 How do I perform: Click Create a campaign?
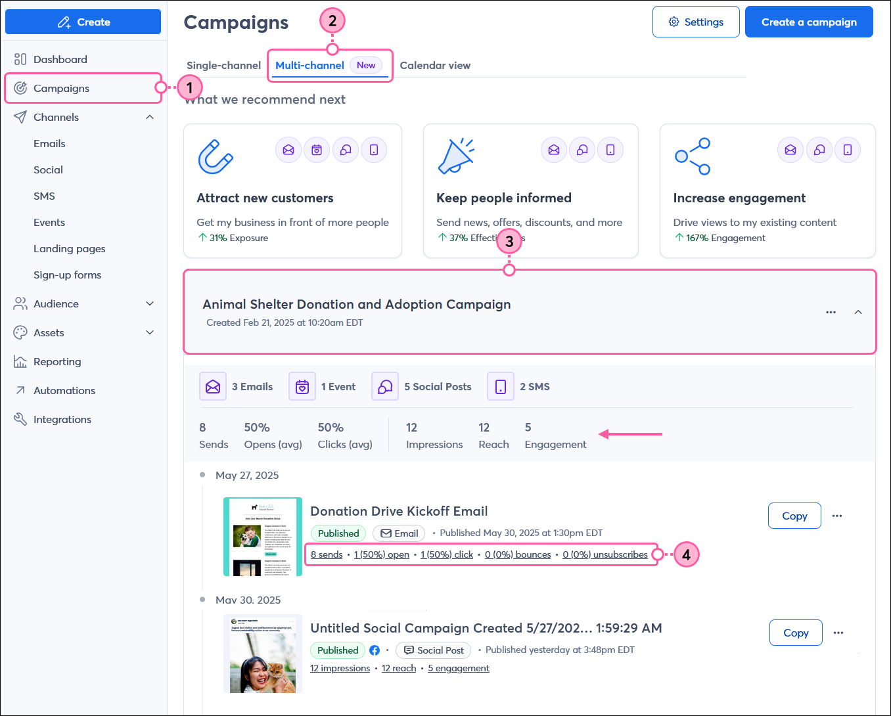coord(809,22)
